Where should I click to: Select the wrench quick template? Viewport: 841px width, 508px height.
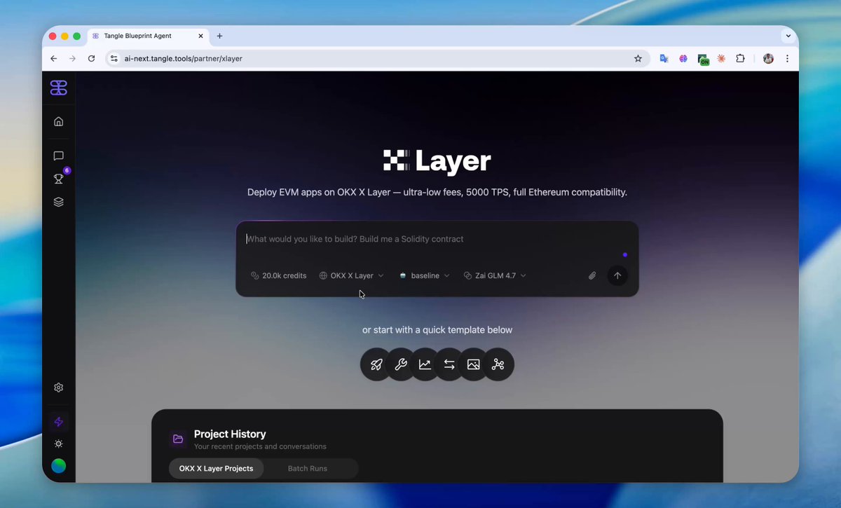pyautogui.click(x=401, y=364)
